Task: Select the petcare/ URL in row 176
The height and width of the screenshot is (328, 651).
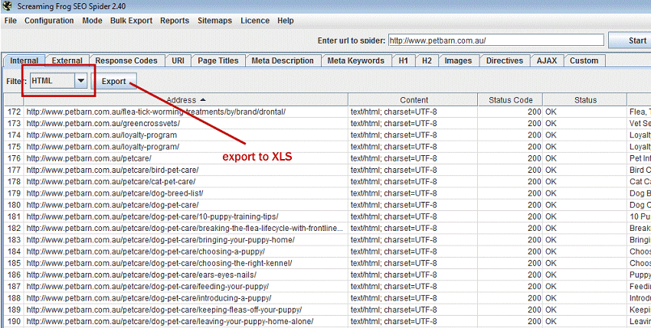Action: (89, 158)
